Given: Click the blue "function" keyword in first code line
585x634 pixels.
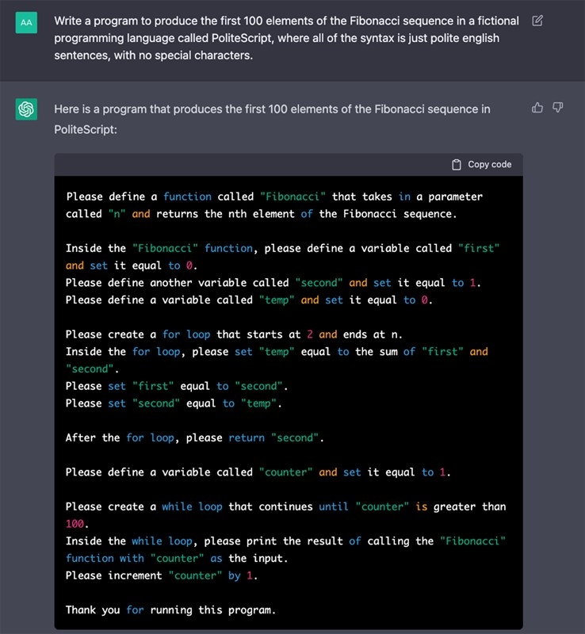Looking at the screenshot, I should [187, 197].
